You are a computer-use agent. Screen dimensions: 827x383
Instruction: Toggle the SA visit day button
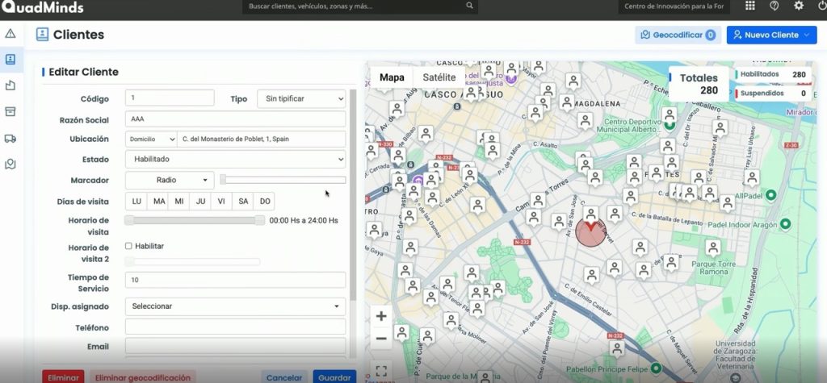point(242,201)
